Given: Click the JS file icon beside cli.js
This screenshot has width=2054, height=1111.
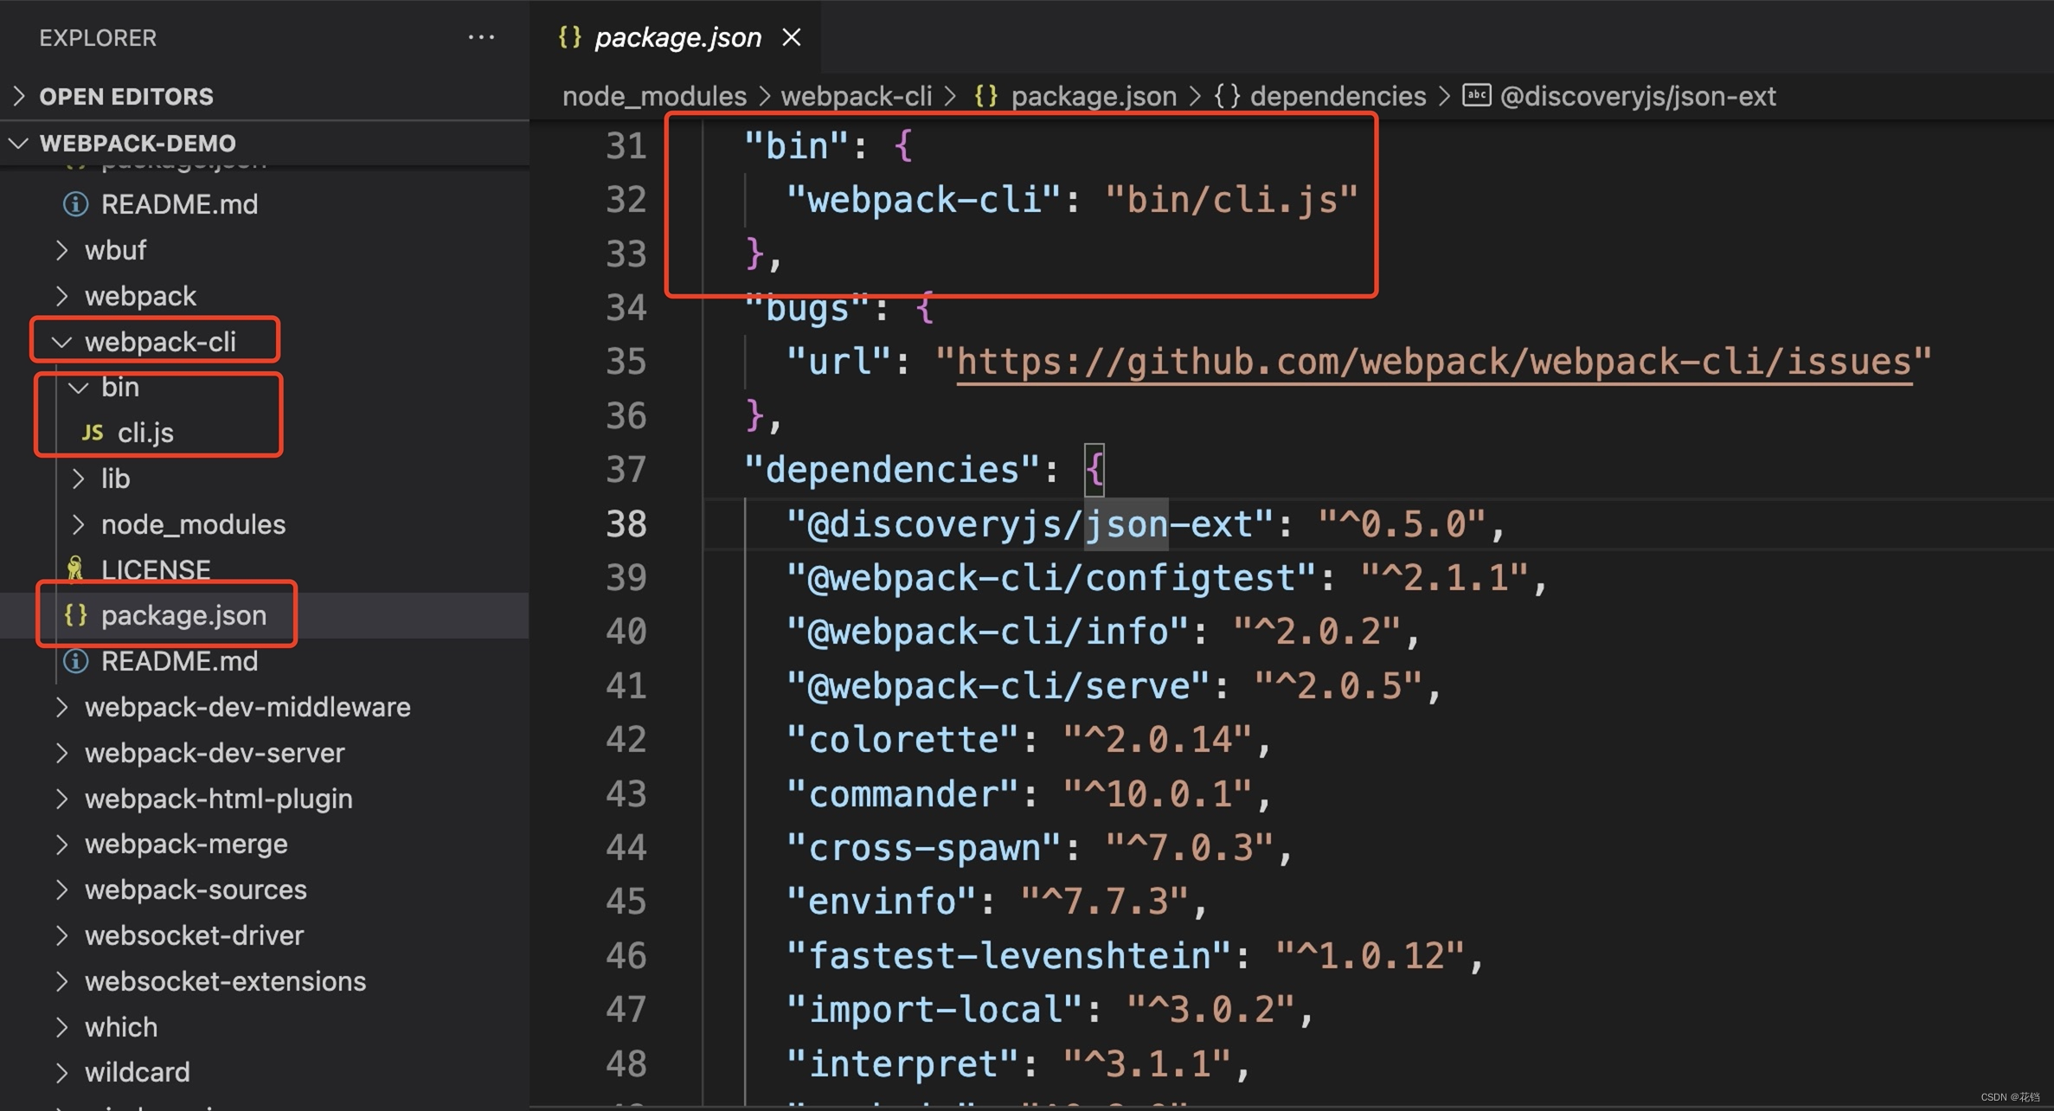Looking at the screenshot, I should 92,432.
